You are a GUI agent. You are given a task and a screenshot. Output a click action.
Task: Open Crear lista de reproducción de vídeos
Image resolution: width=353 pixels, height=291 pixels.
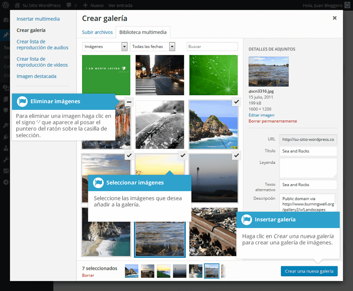point(42,62)
